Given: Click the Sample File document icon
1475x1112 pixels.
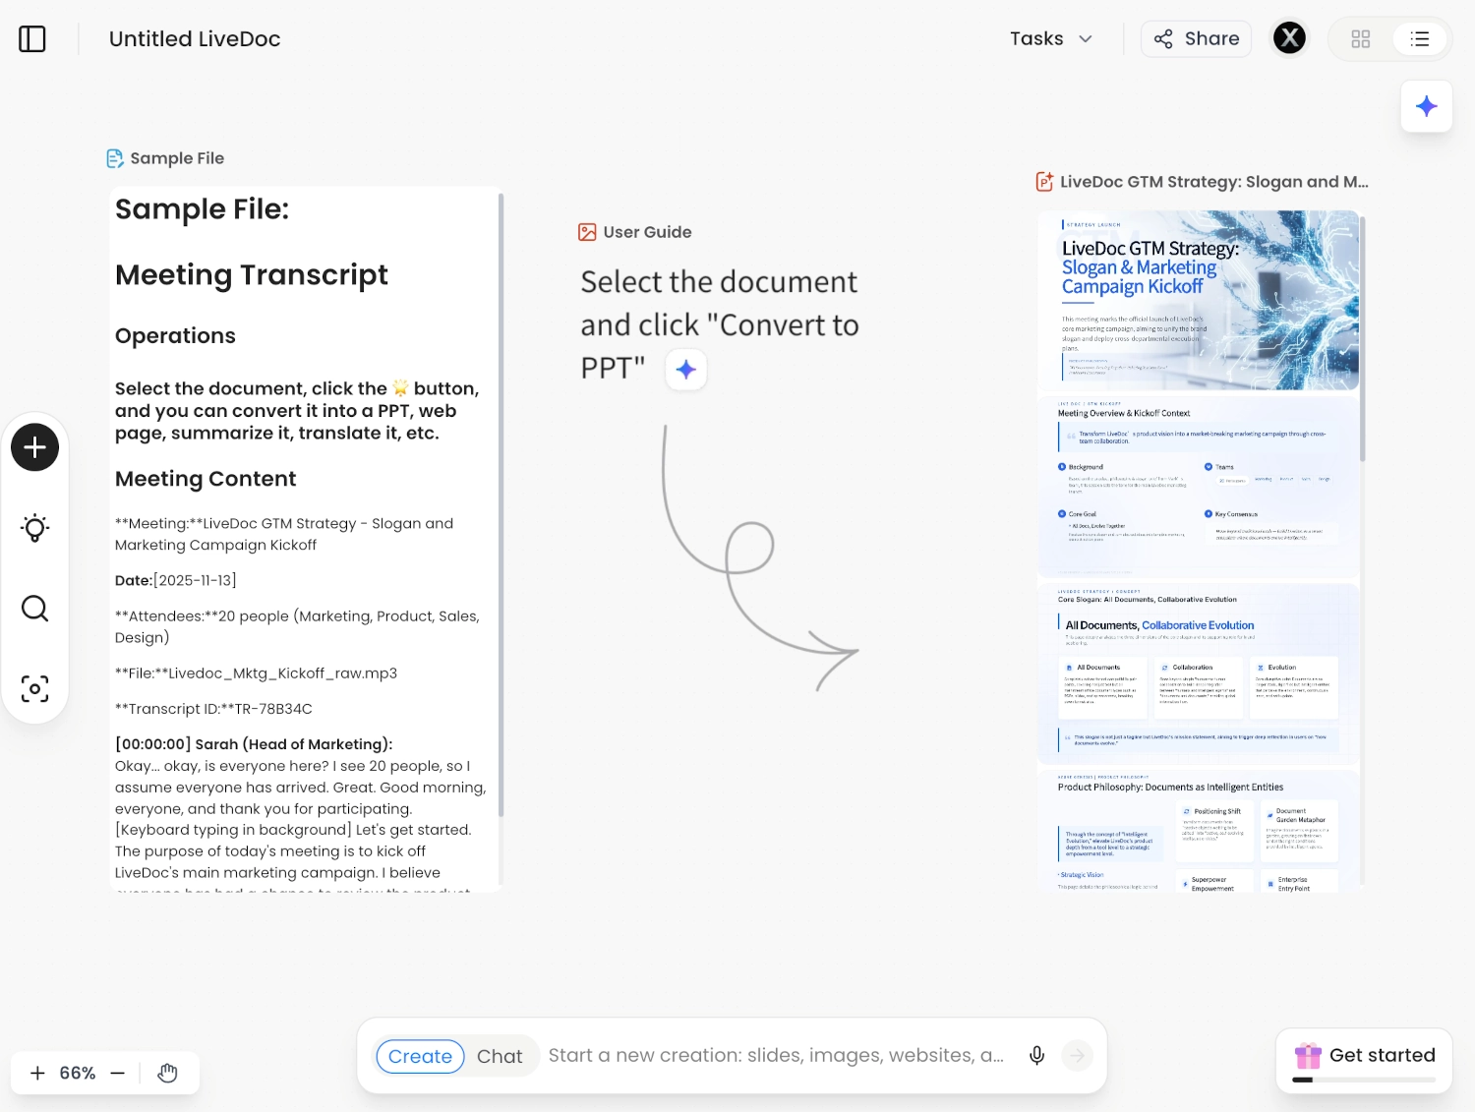Looking at the screenshot, I should coord(115,158).
